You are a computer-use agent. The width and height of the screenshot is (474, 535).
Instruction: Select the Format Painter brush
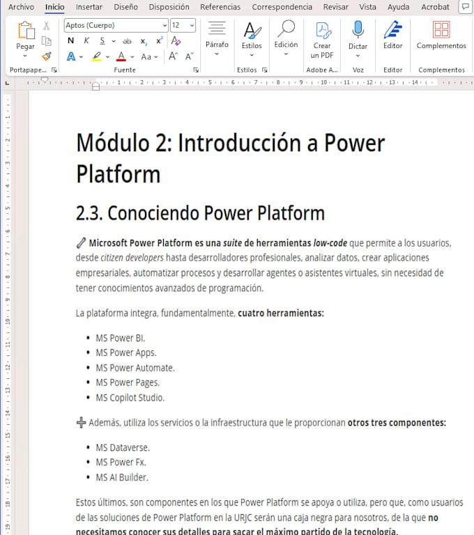(x=47, y=56)
